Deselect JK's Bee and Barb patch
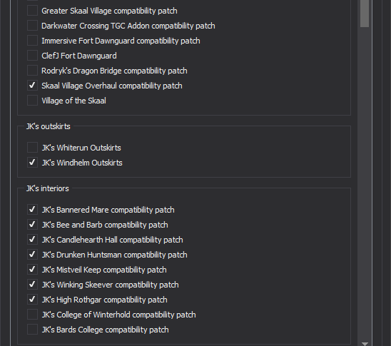The height and width of the screenshot is (346, 391). 32,225
